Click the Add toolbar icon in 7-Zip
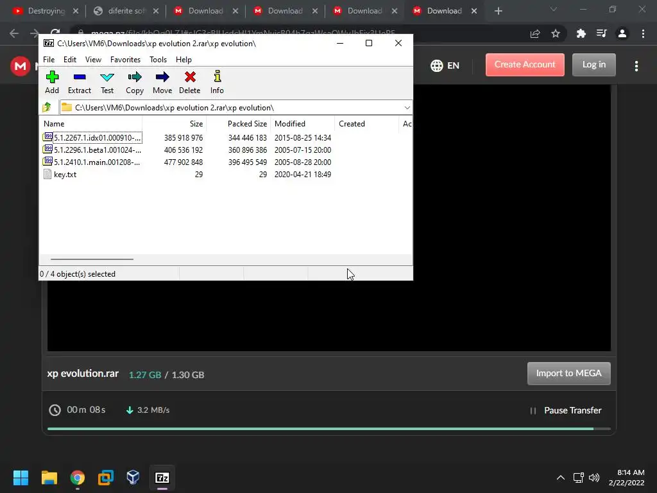657x493 pixels. click(52, 82)
